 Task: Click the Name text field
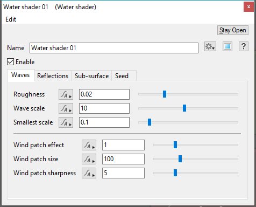114,48
